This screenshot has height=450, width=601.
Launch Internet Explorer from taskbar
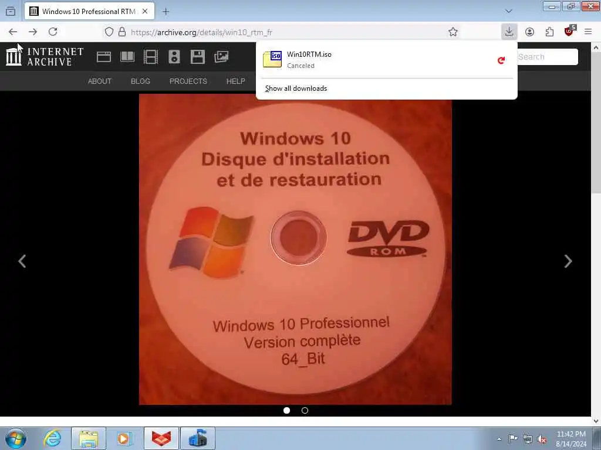(x=52, y=438)
